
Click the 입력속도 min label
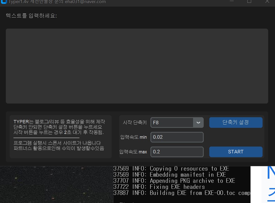click(133, 137)
